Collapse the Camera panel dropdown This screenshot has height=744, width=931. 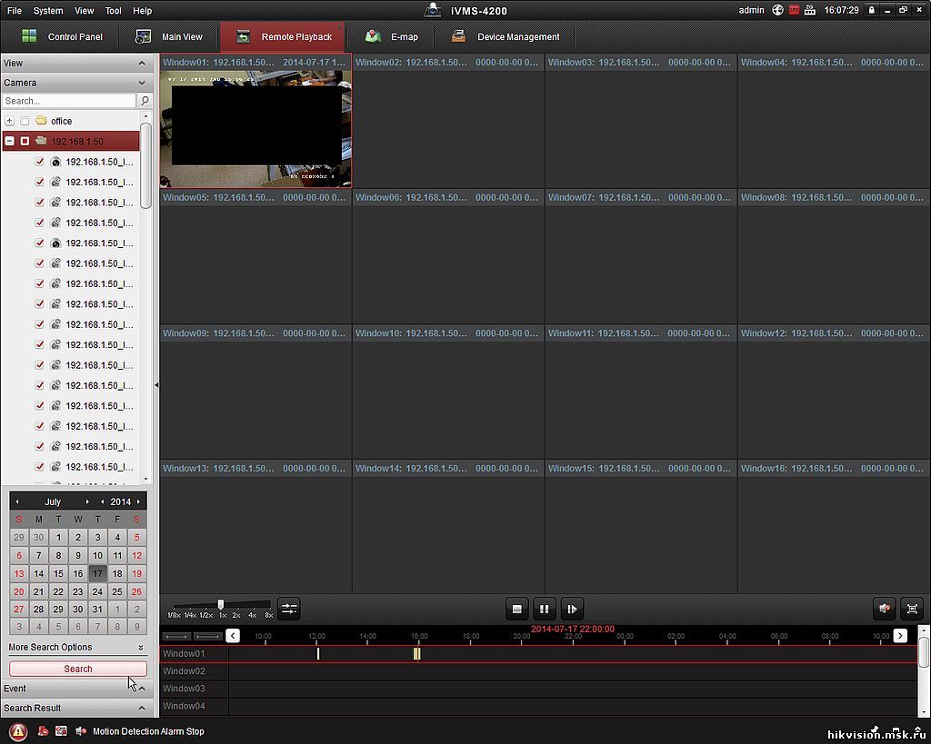(x=142, y=83)
